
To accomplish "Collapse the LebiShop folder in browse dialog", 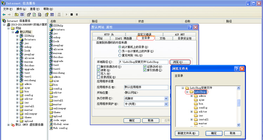I will coord(187,92).
